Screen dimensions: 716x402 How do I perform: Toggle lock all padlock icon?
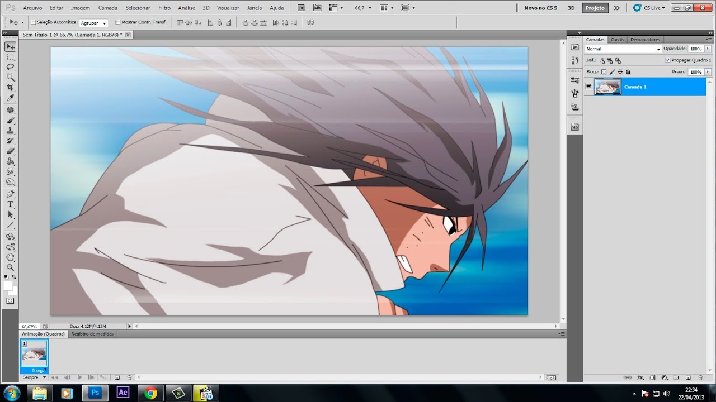pyautogui.click(x=628, y=72)
